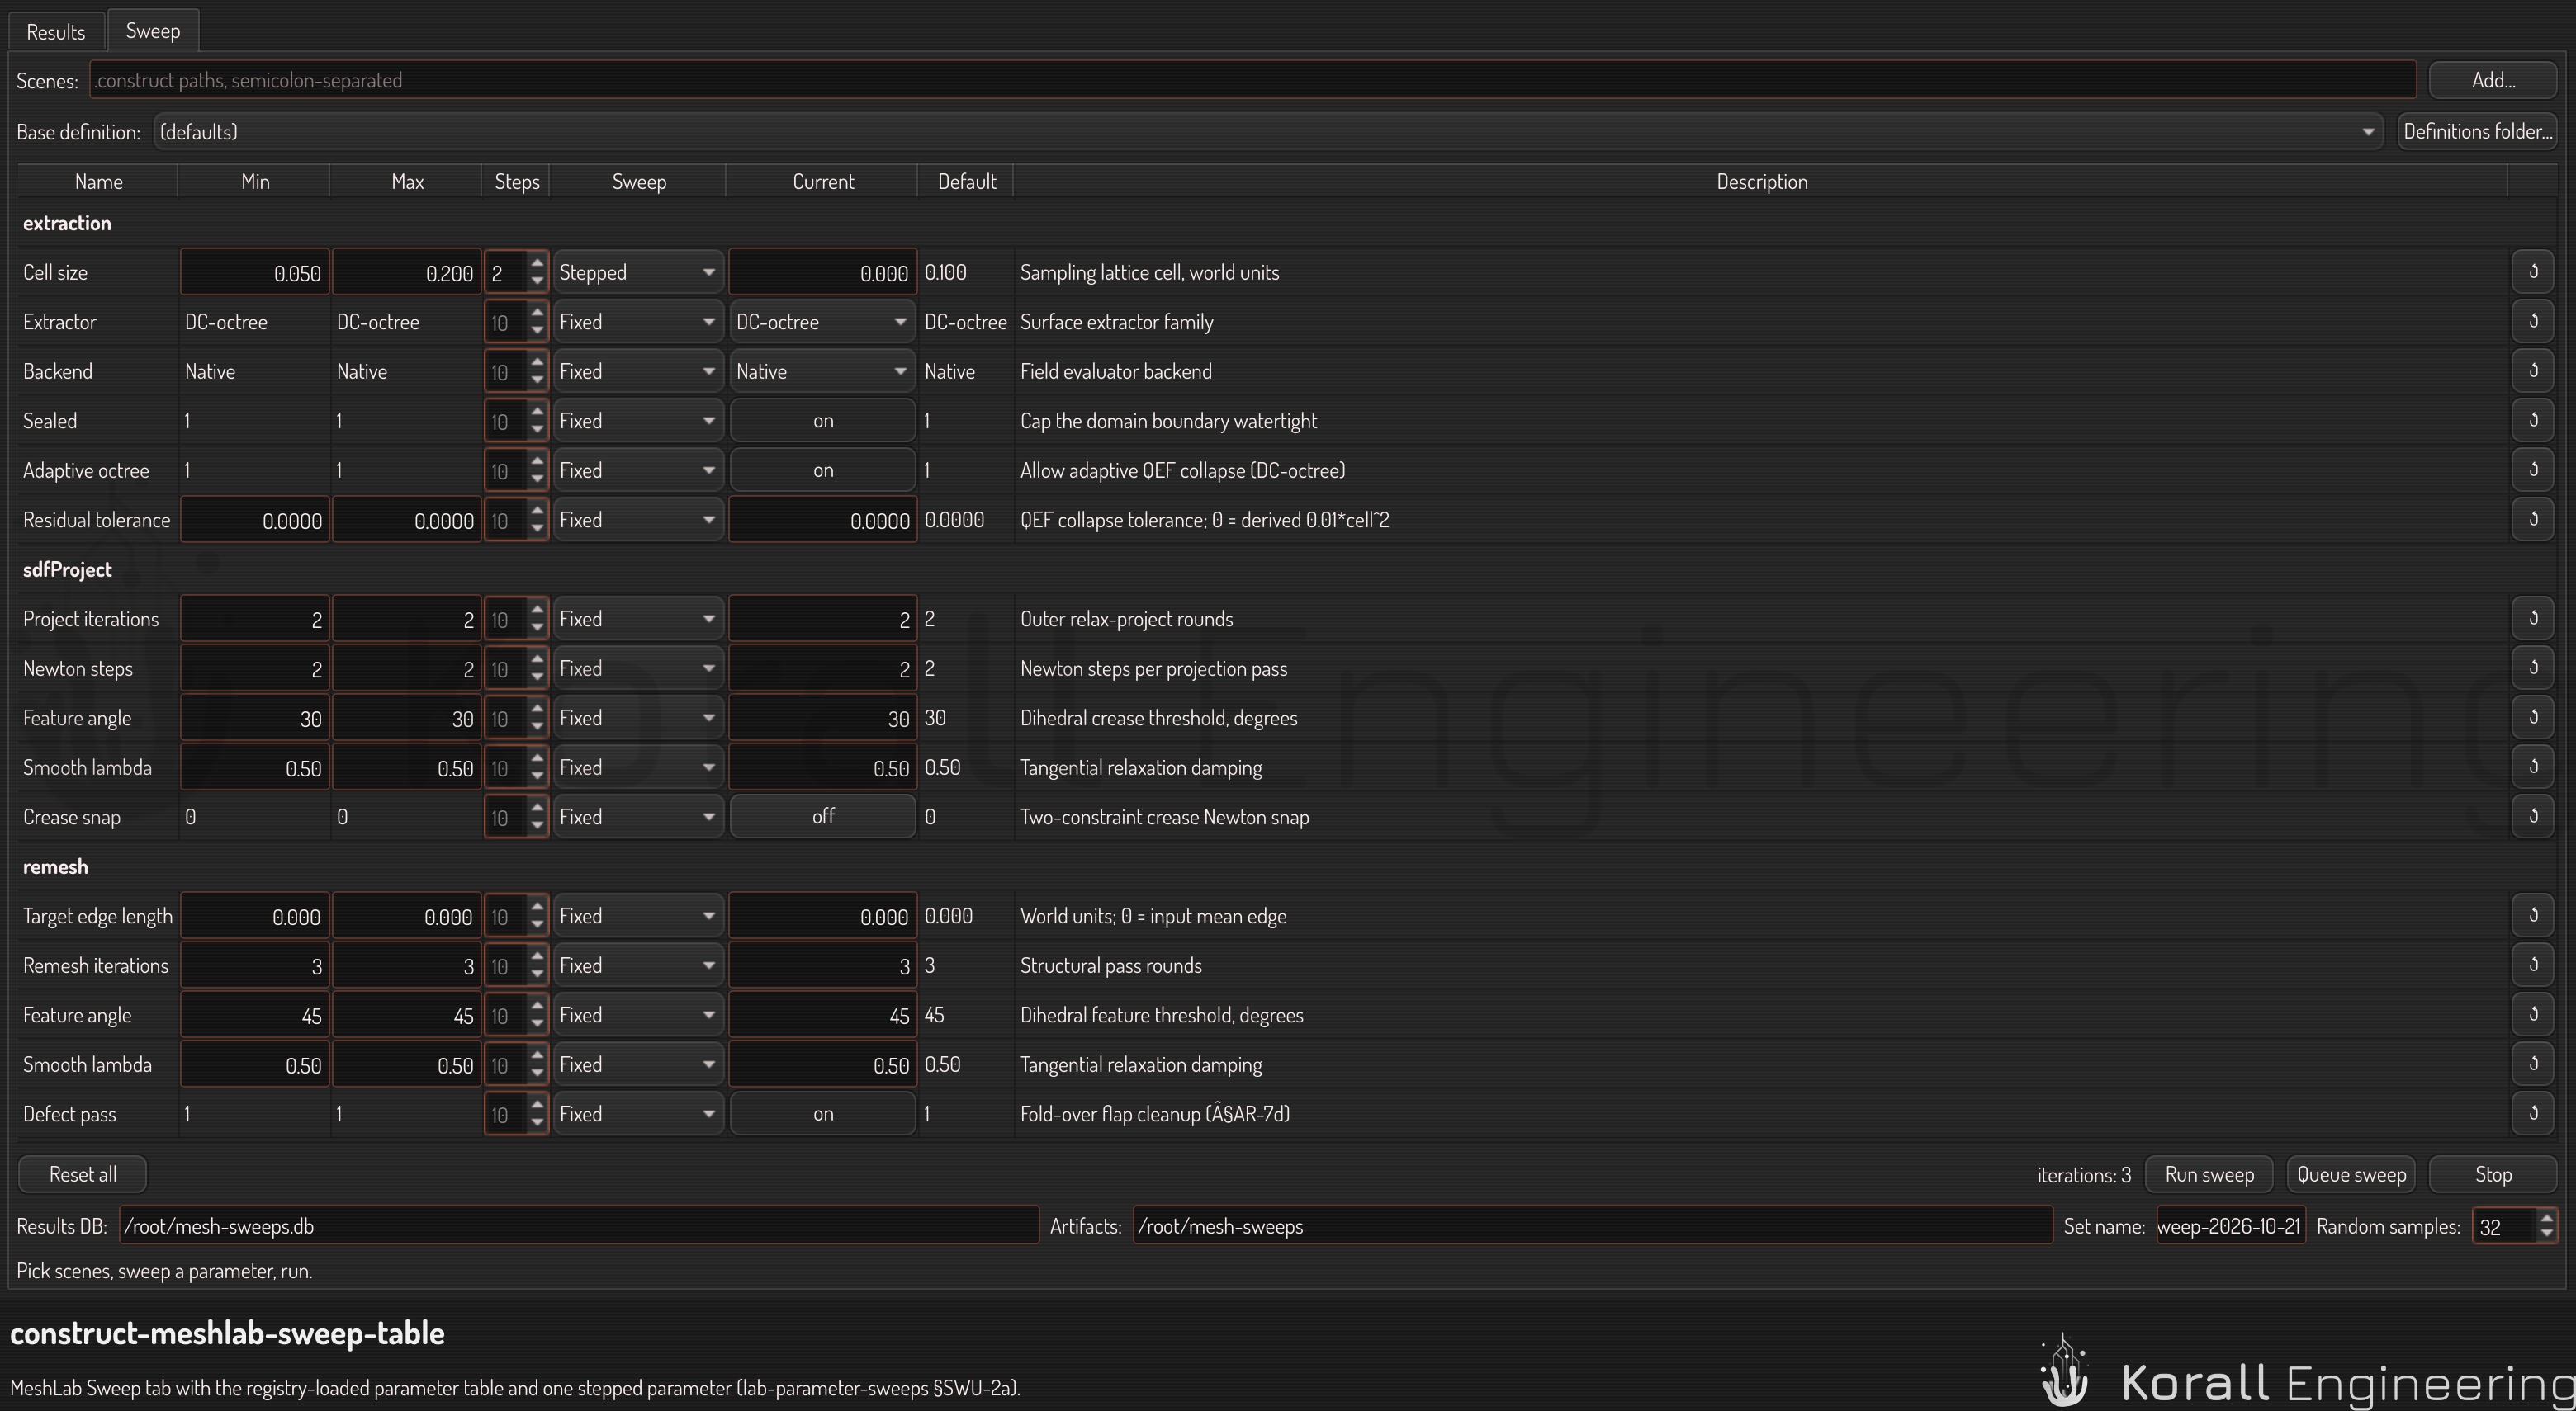
Task: Increase Cell size Steps spinner value
Action: click(x=537, y=263)
